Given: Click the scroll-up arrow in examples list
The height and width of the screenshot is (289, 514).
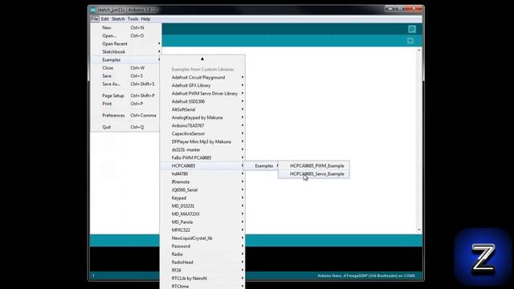Looking at the screenshot, I should coord(202,59).
